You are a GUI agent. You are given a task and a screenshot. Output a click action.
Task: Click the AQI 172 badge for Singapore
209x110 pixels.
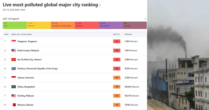click(x=117, y=41)
